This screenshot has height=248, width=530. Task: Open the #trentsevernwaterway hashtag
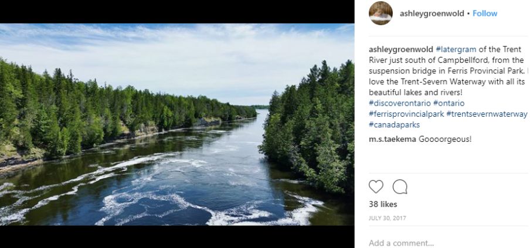click(x=487, y=114)
